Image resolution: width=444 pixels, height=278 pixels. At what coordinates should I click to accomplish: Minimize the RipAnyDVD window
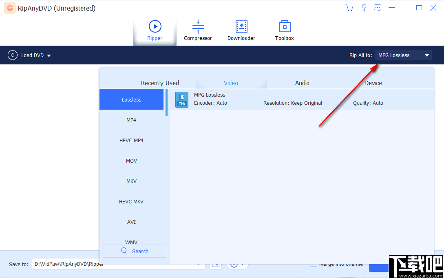pos(406,8)
